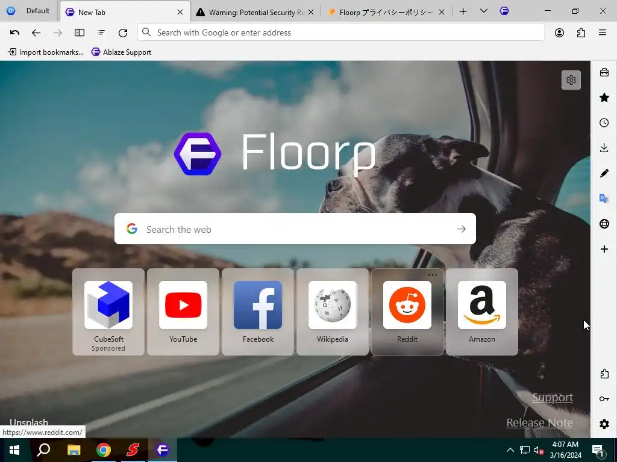Open the Default workspace button
The height and width of the screenshot is (462, 617).
[28, 11]
